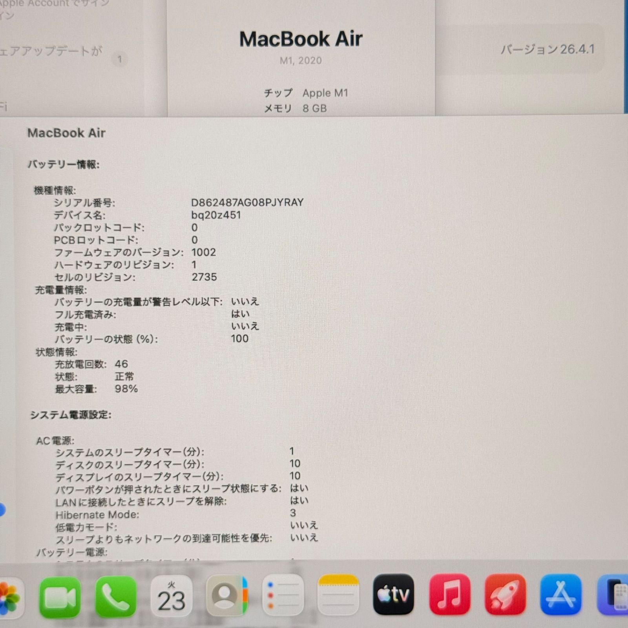This screenshot has height=628, width=628.
Task: Click maximum capacity value 98%
Action: click(126, 389)
